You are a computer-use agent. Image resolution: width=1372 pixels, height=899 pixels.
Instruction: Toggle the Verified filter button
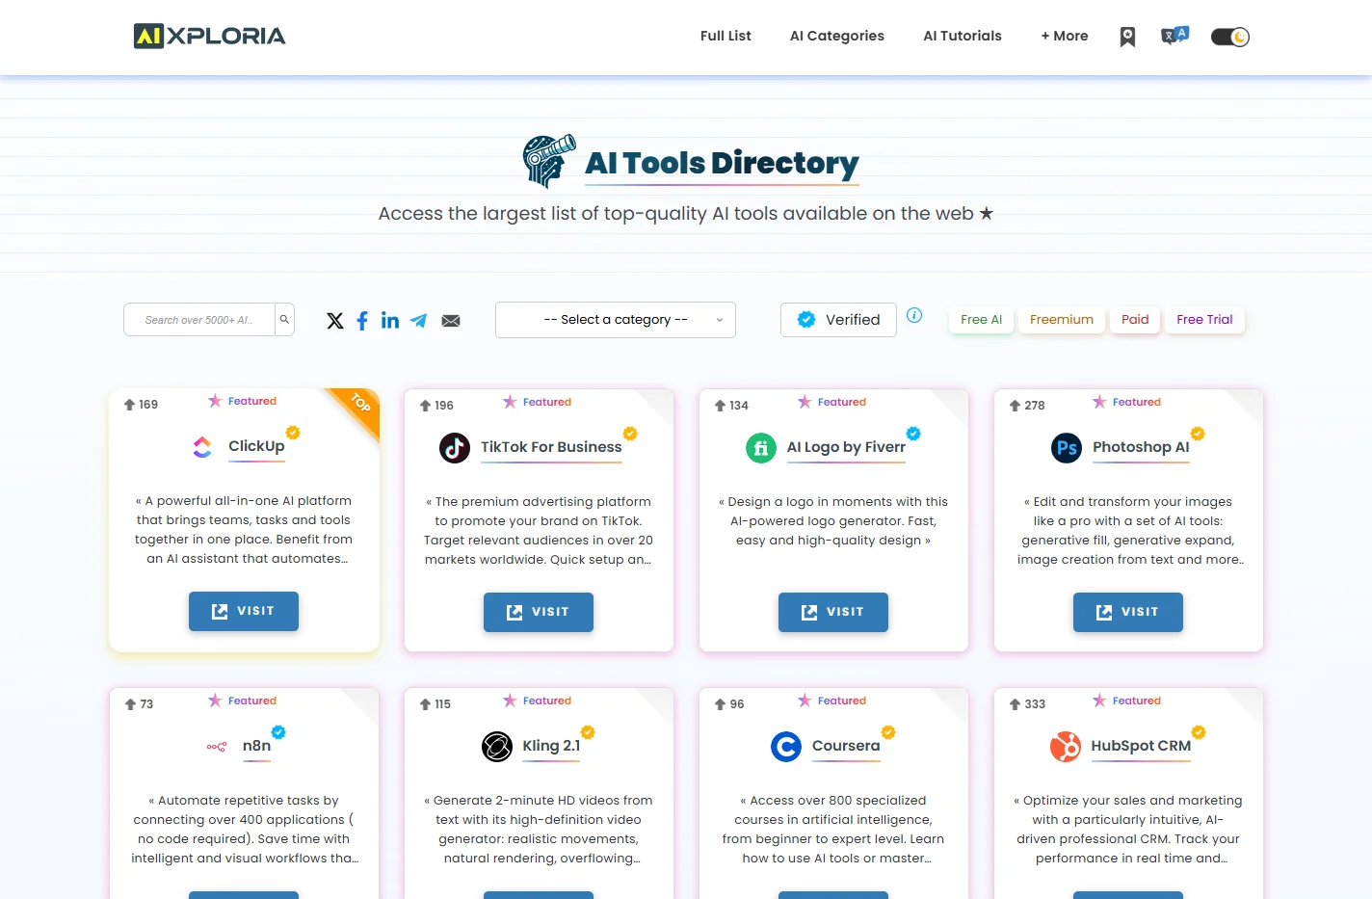point(838,320)
